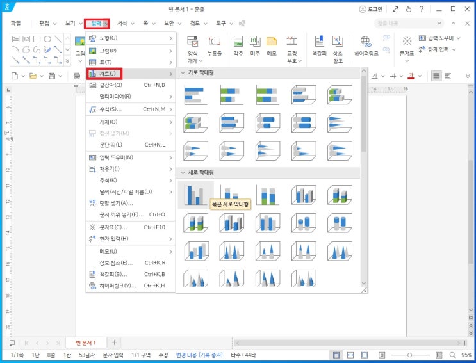Open 하이퍼링크 from the ribbon
The image size is (476, 363).
point(366,47)
